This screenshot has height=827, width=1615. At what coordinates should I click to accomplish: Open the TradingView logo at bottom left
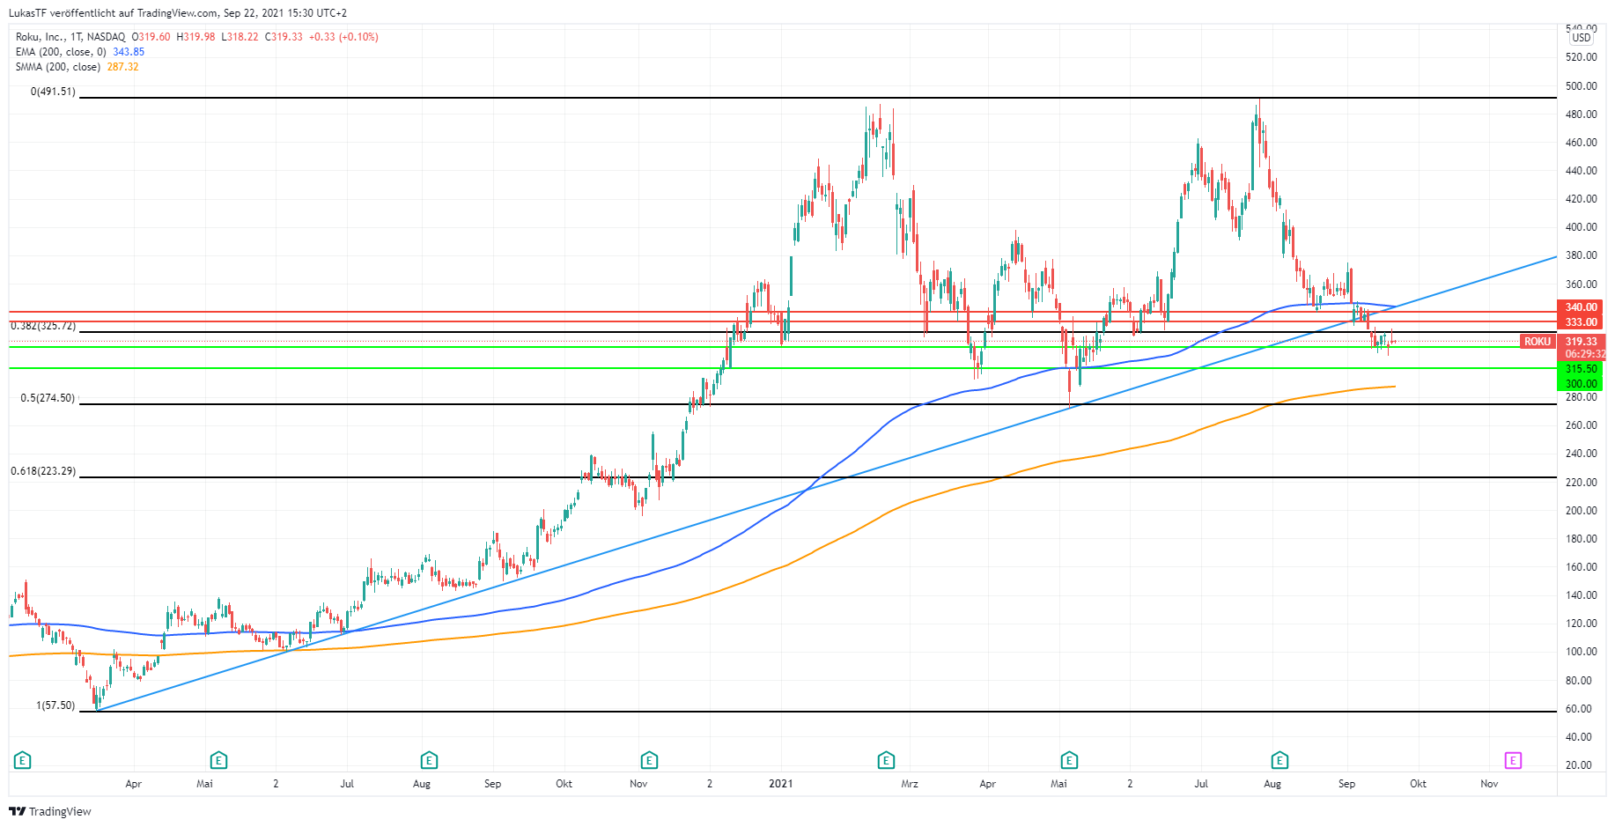[50, 811]
